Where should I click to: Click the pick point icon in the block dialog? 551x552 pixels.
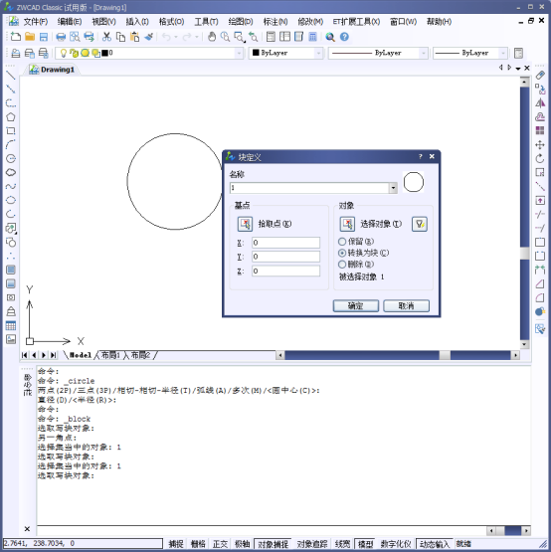click(245, 224)
